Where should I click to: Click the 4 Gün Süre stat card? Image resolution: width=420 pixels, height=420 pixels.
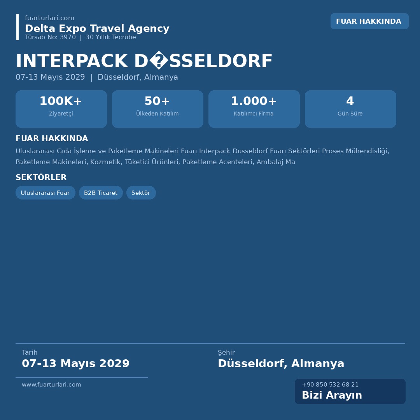[350, 109]
